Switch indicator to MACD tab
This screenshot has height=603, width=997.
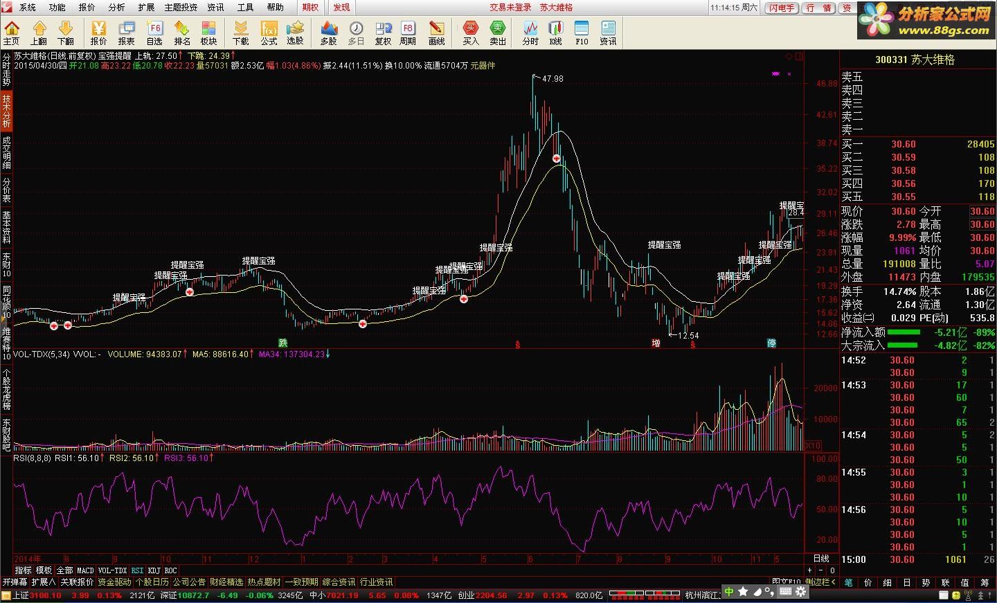click(85, 570)
